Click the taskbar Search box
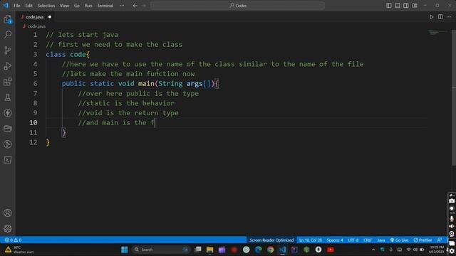Viewport: 456px width, 256px height. [x=161, y=250]
